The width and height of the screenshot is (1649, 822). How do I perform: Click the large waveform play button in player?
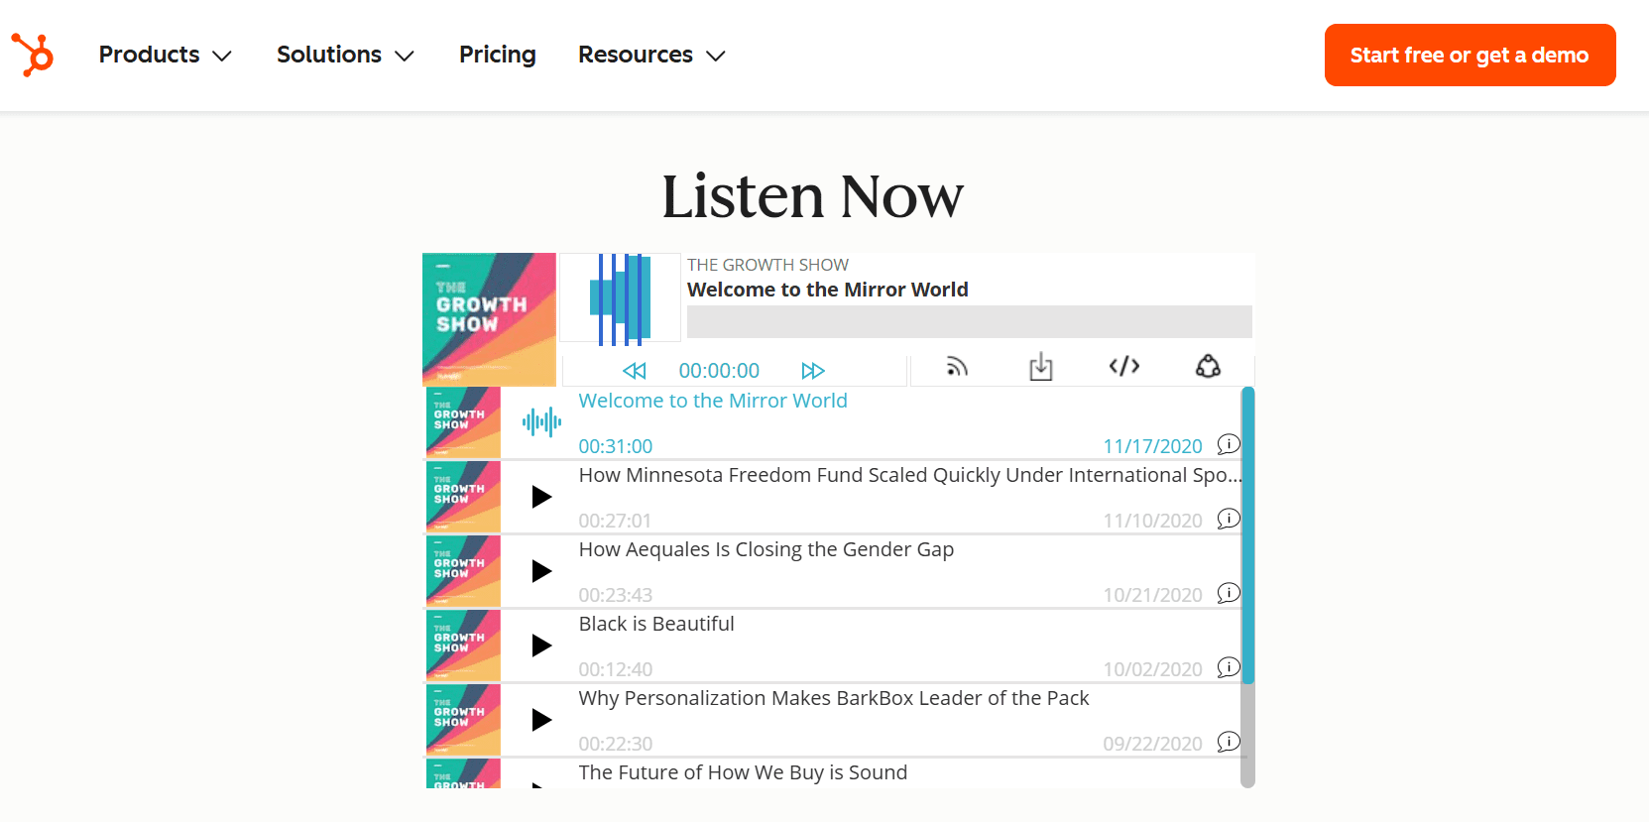(621, 297)
